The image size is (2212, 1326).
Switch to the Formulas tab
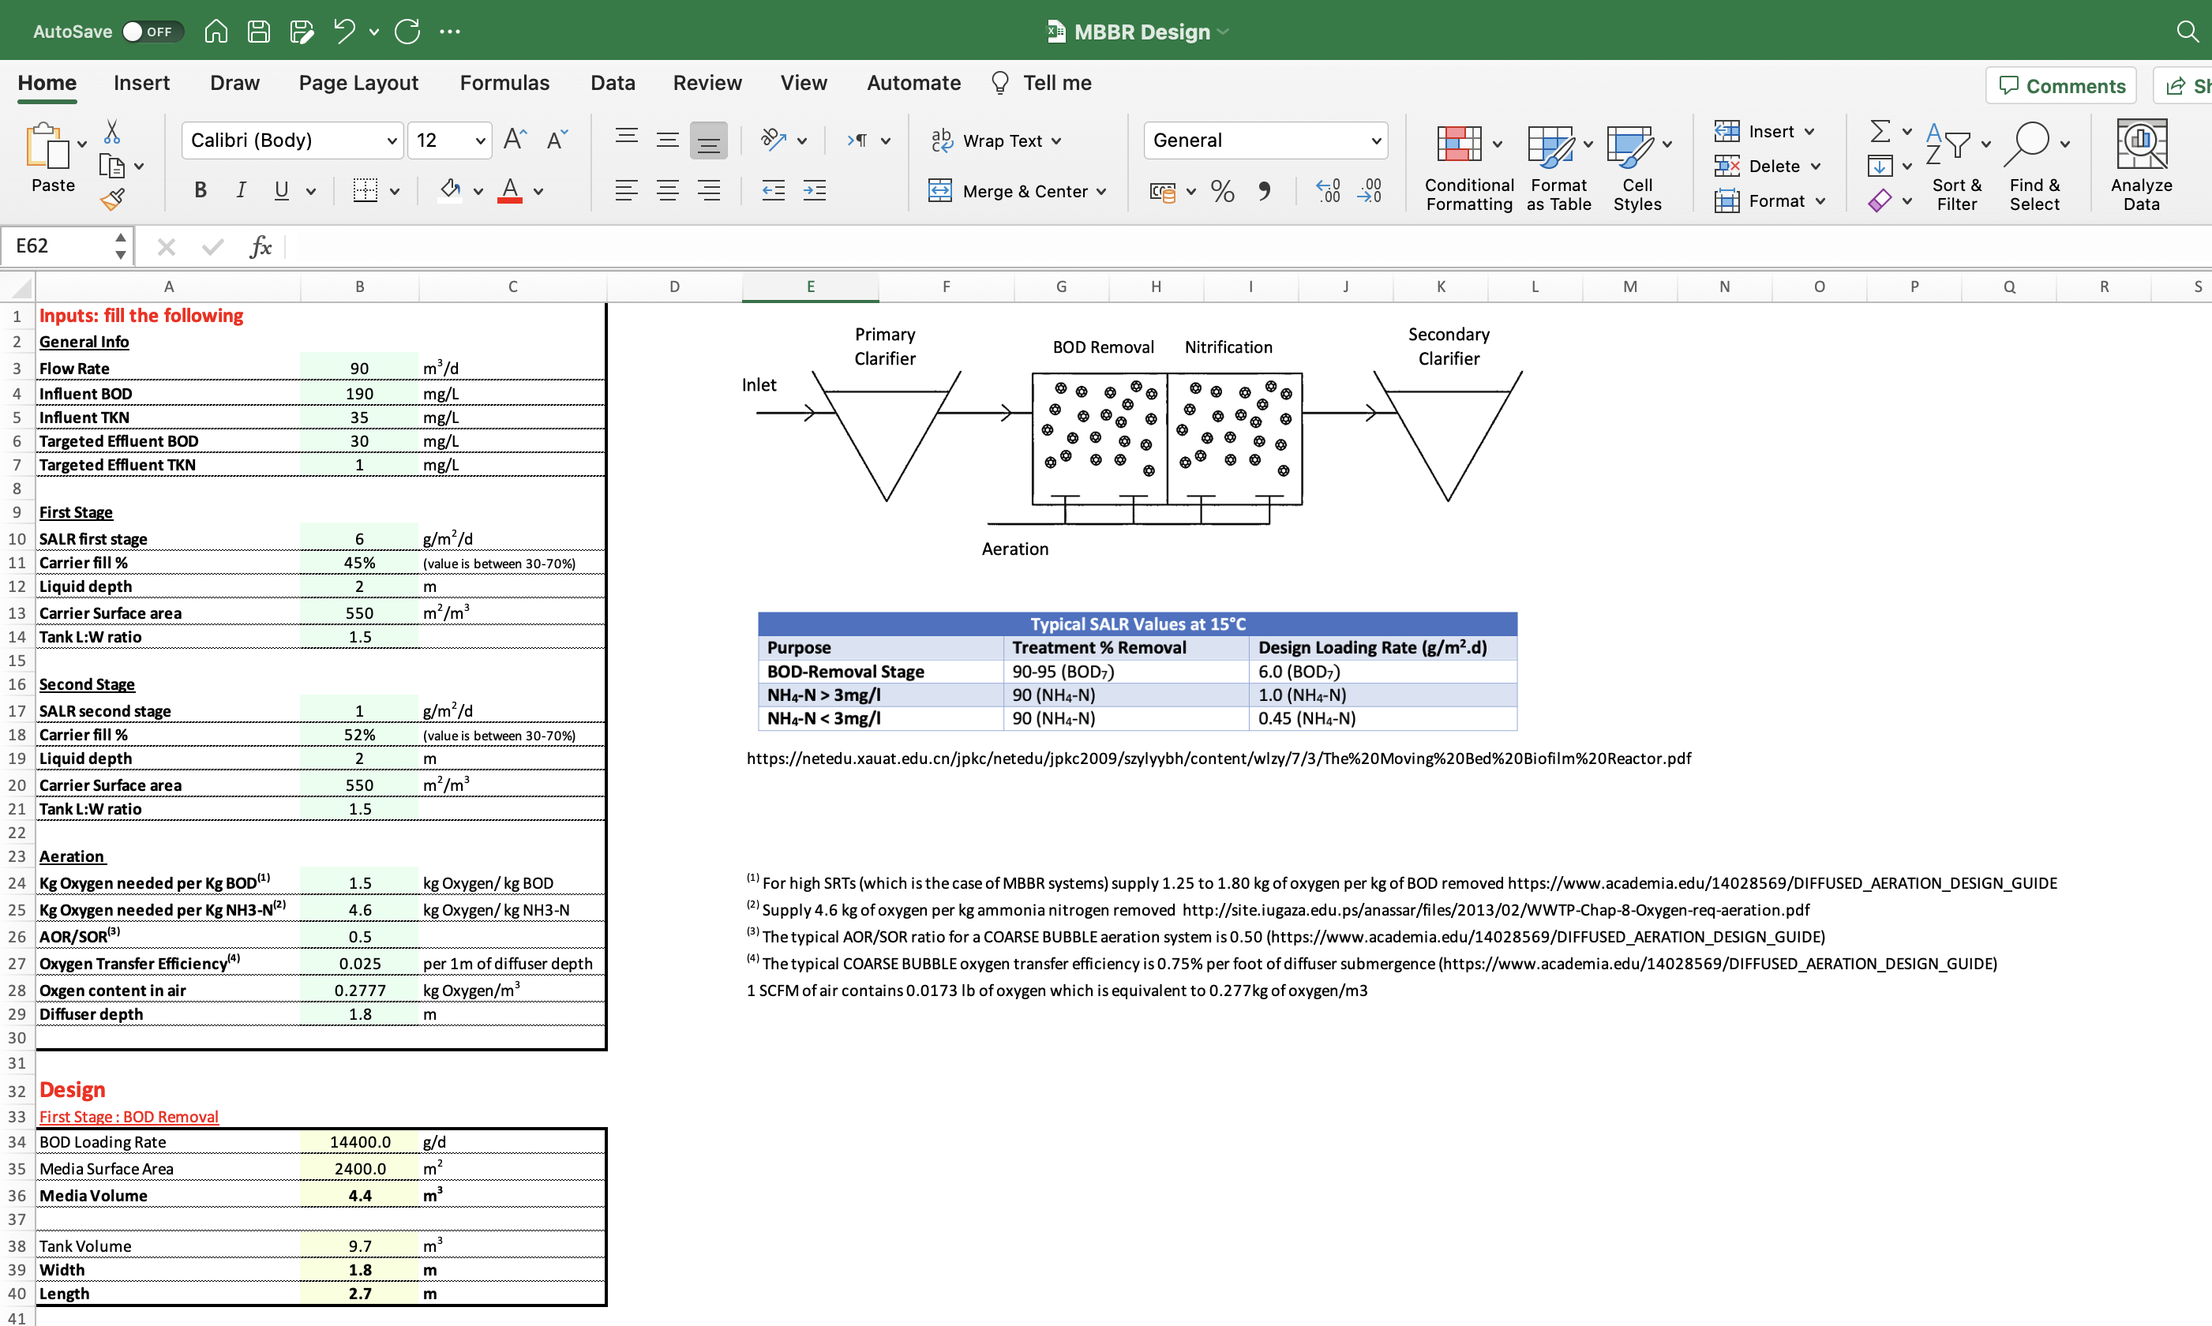[504, 83]
